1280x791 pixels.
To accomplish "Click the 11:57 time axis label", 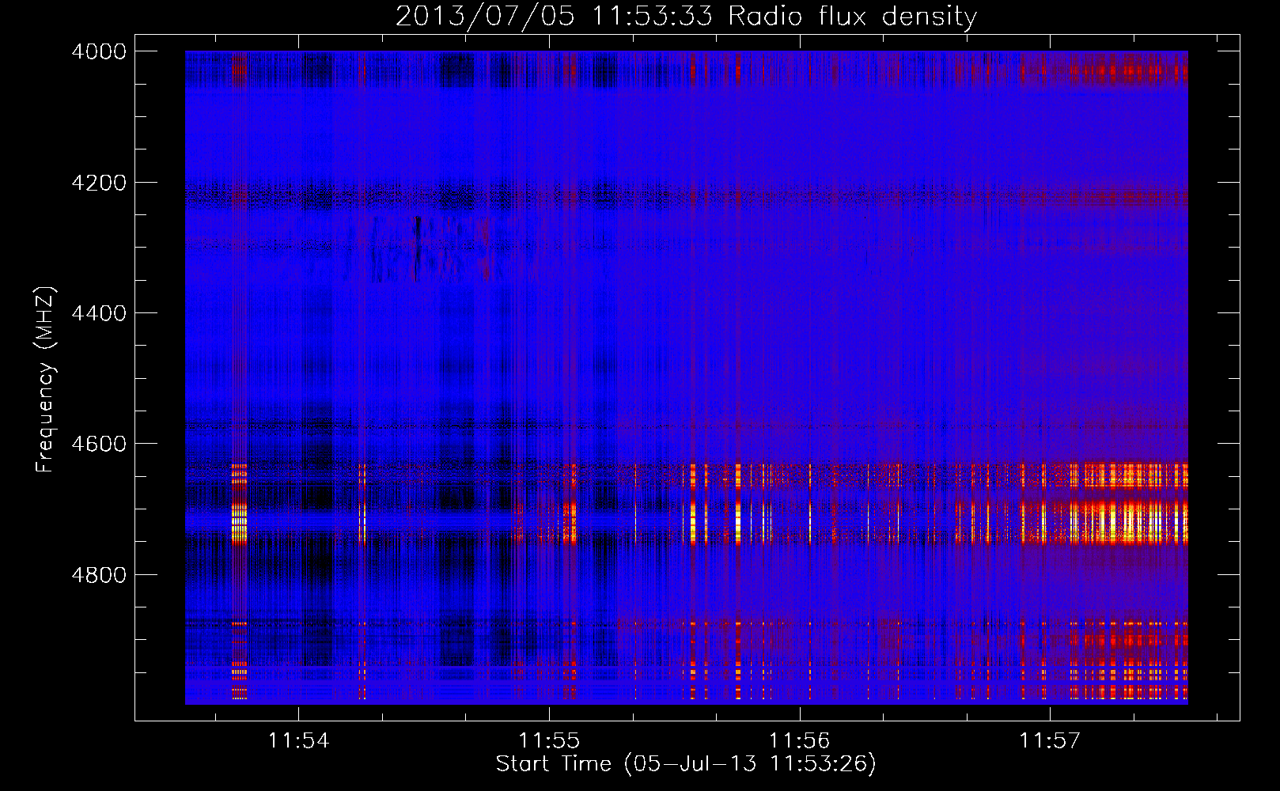I will pos(1050,741).
